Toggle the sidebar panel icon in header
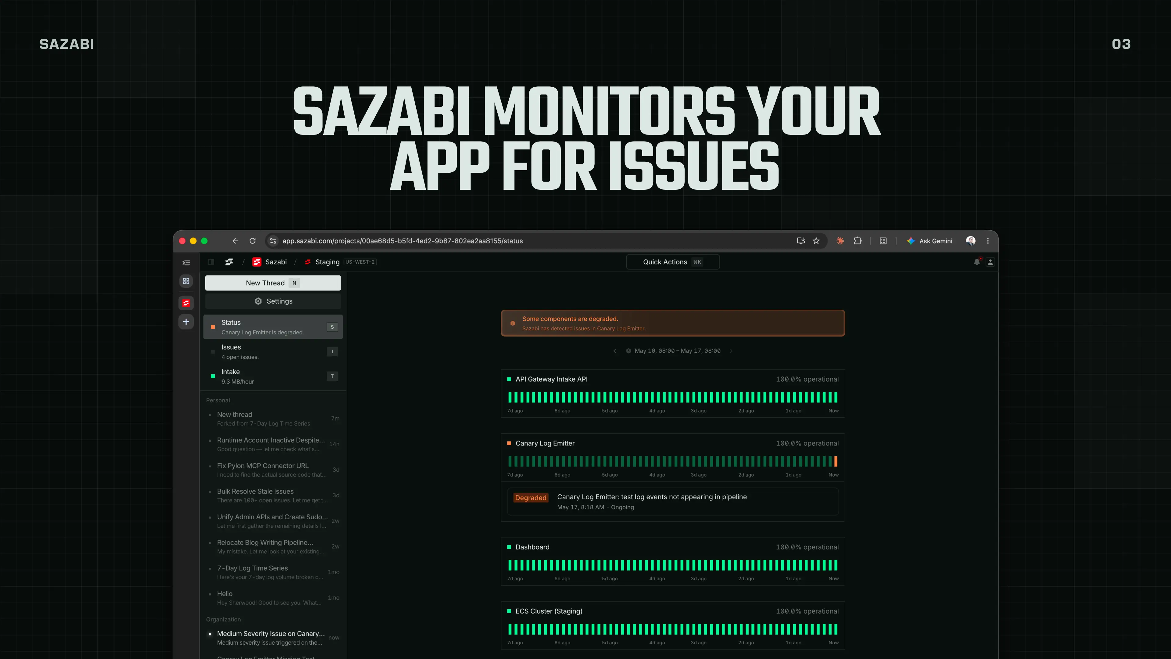The image size is (1171, 659). [x=211, y=262]
